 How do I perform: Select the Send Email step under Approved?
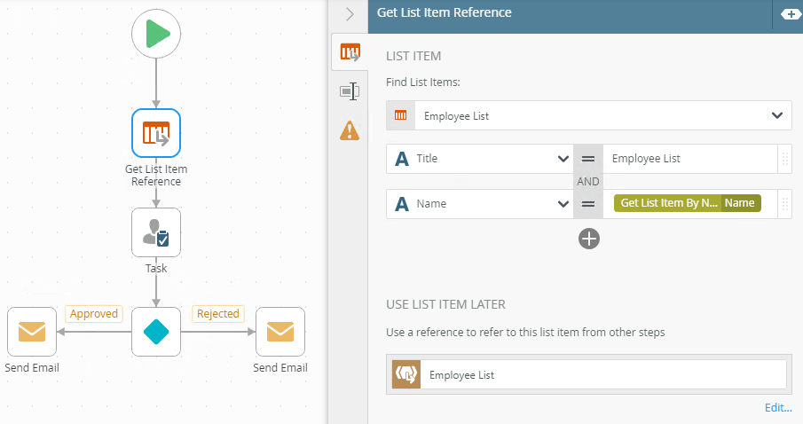[32, 332]
